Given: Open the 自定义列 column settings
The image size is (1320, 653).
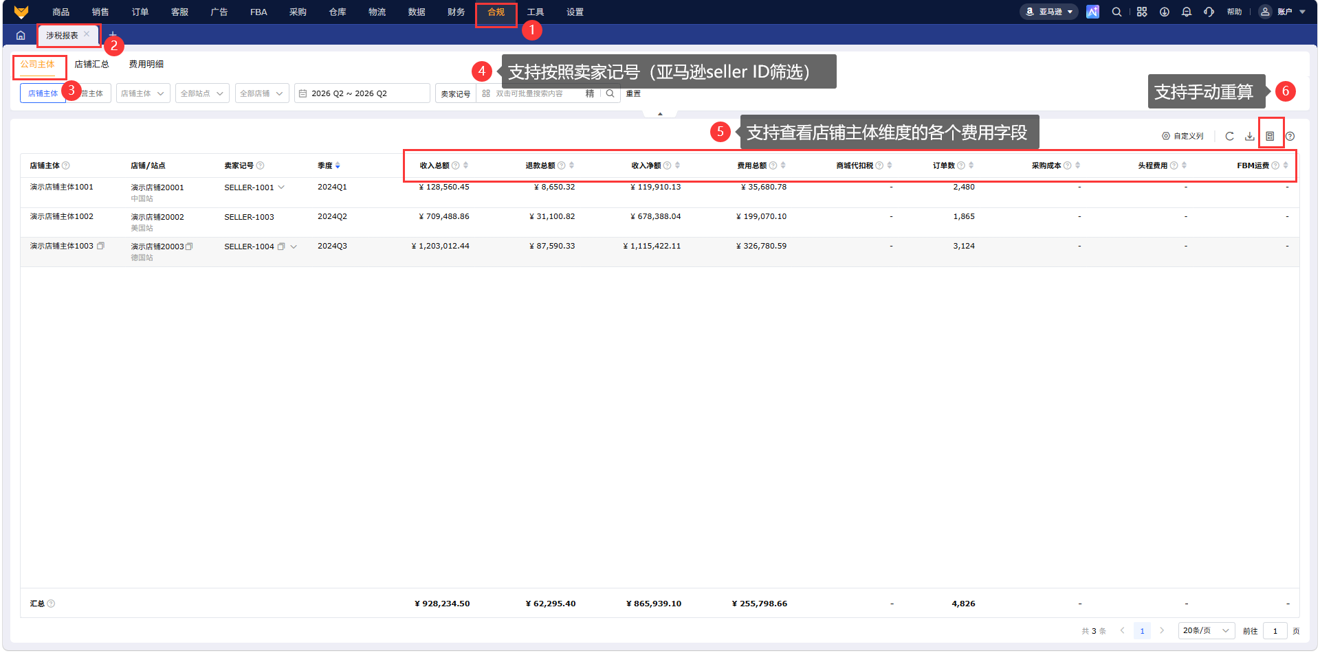Looking at the screenshot, I should pyautogui.click(x=1182, y=136).
